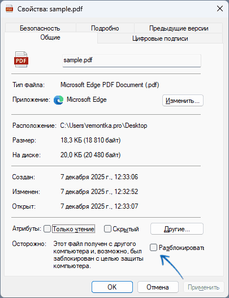Check the Разблокировать checkbox
Image resolution: width=229 pixels, height=298 pixels.
click(x=153, y=248)
